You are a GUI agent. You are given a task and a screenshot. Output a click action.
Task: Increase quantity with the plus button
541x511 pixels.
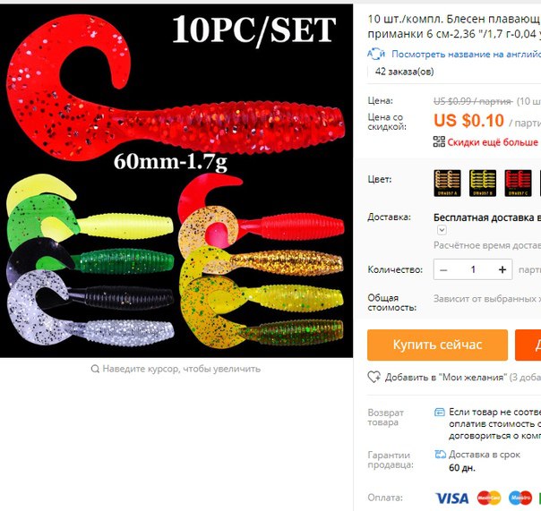click(x=502, y=269)
